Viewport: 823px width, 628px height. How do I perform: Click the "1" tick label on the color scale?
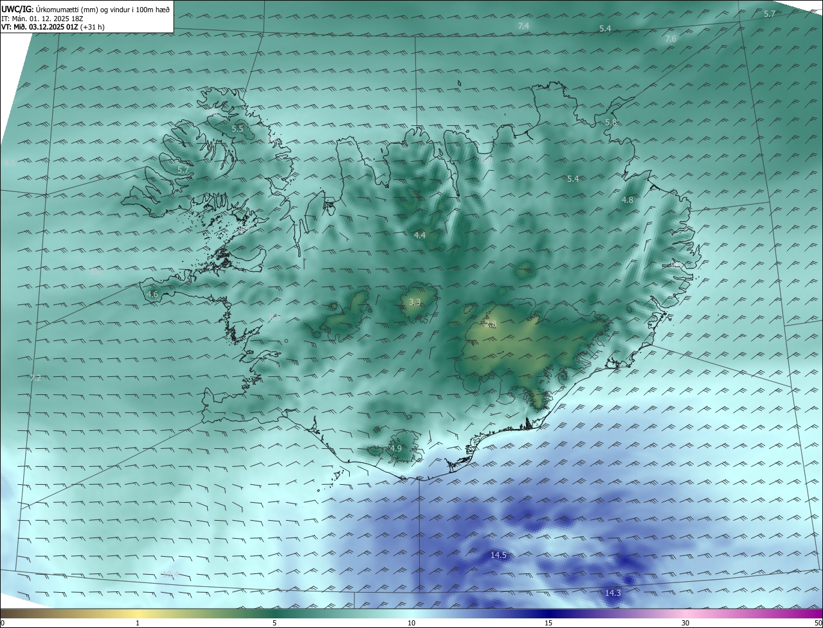[138, 623]
